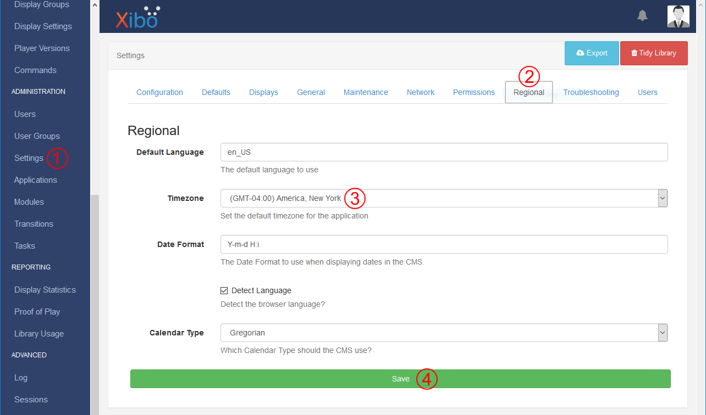Switch to the Maintenance tab
The height and width of the screenshot is (415, 706).
(366, 92)
